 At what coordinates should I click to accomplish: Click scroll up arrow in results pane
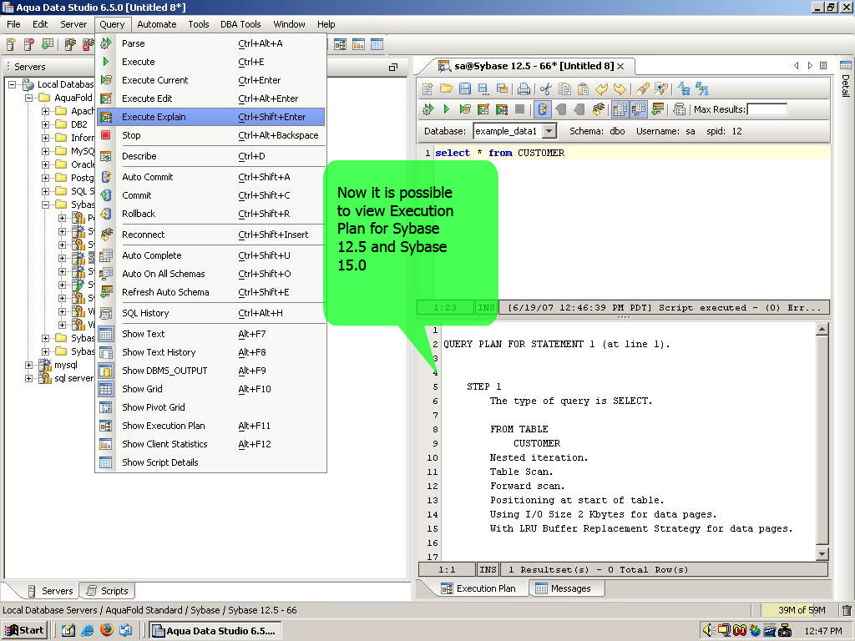822,329
